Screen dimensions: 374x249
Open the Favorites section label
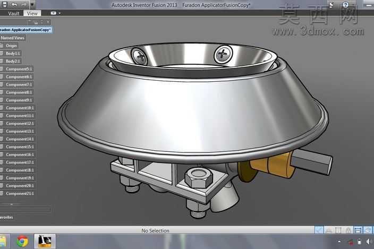pyautogui.click(x=7, y=217)
